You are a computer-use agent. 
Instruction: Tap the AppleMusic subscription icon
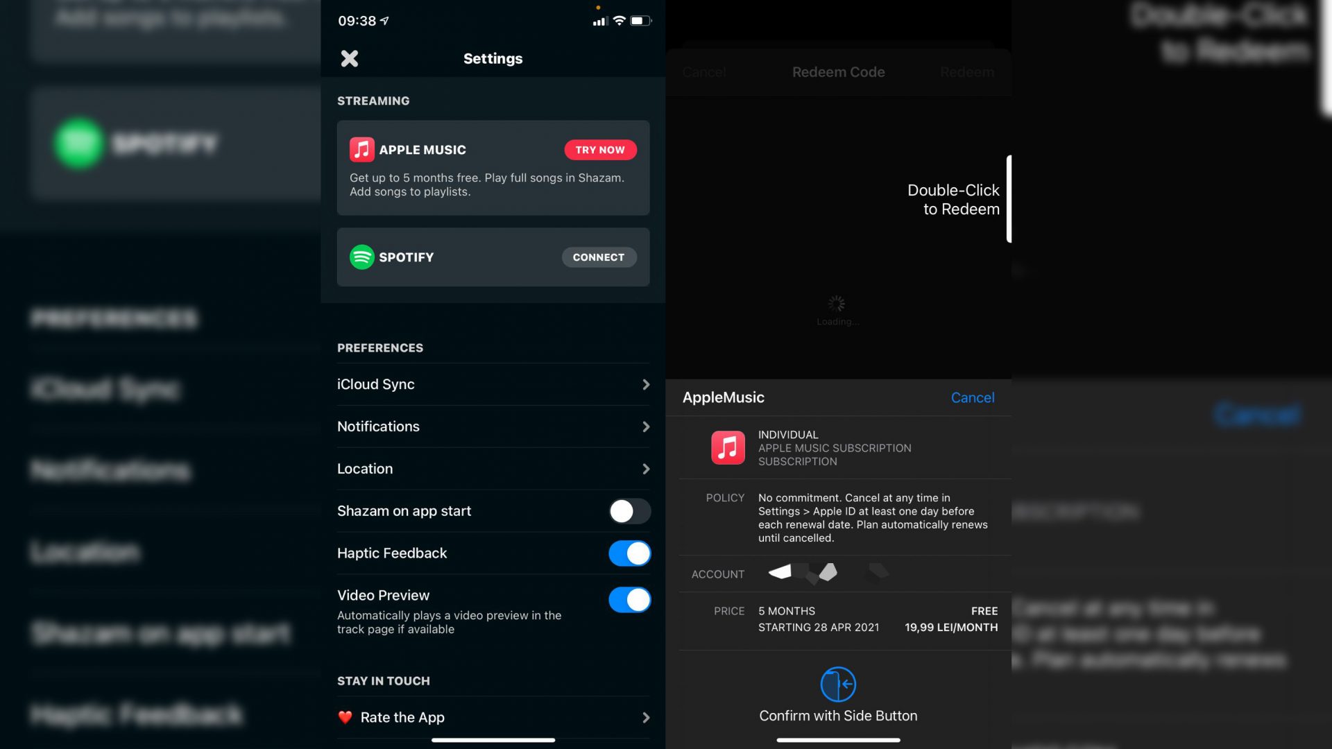point(727,447)
